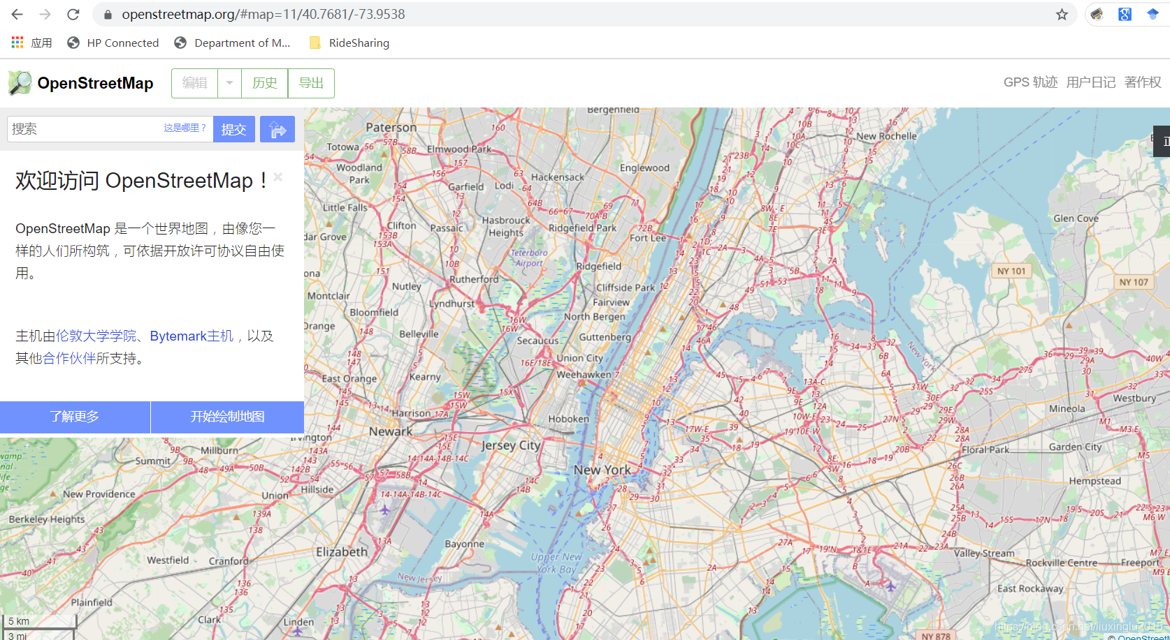Viewport: 1170px width, 640px height.
Task: Switch to the 历史 tab
Action: (x=264, y=83)
